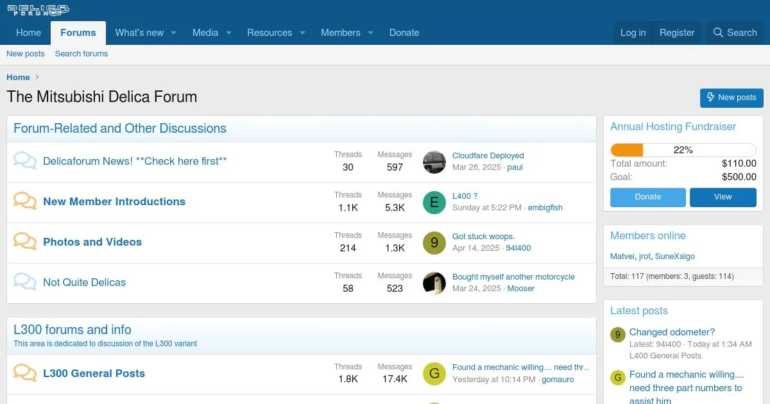Viewport: 770px width, 404px height.
Task: Click L400 General Posts under Changed odometer
Action: [665, 356]
